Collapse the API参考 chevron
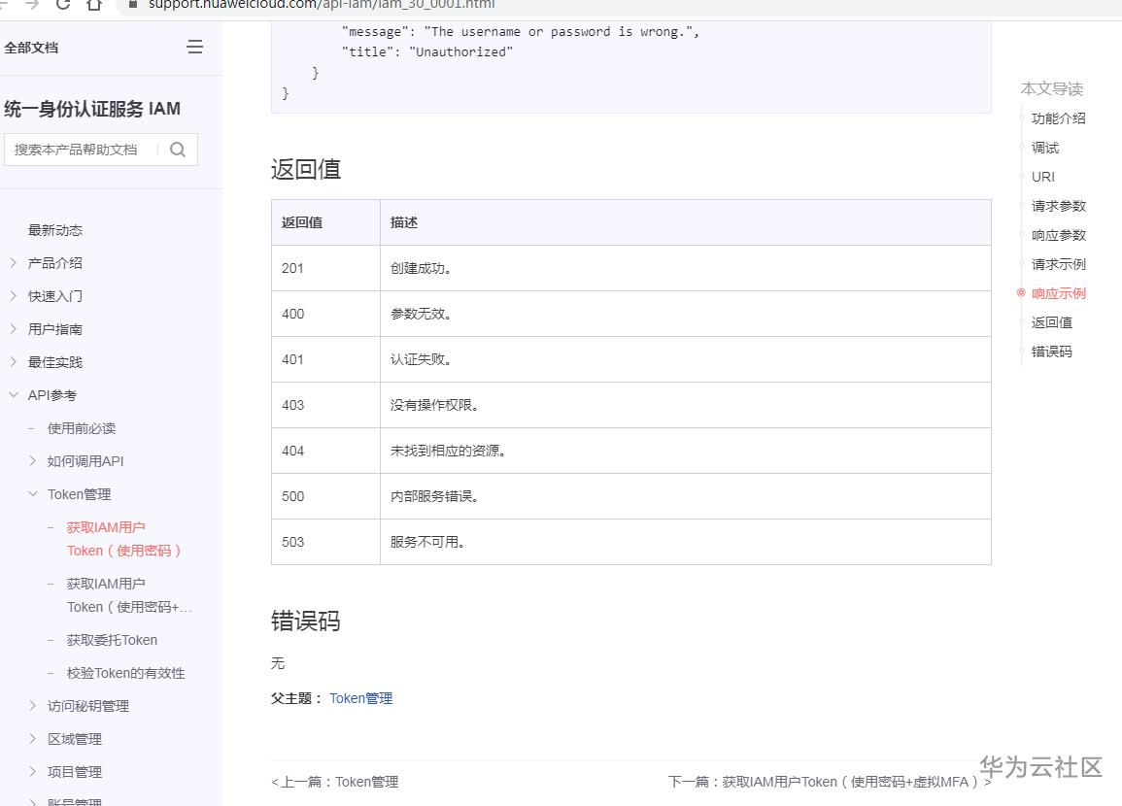This screenshot has height=806, width=1122. point(13,394)
